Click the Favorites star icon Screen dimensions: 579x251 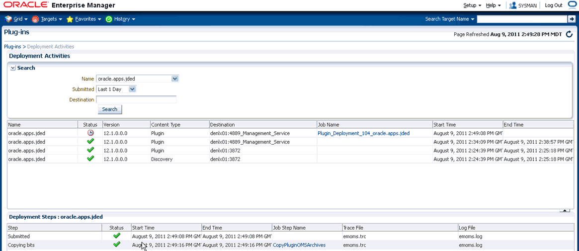(70, 19)
